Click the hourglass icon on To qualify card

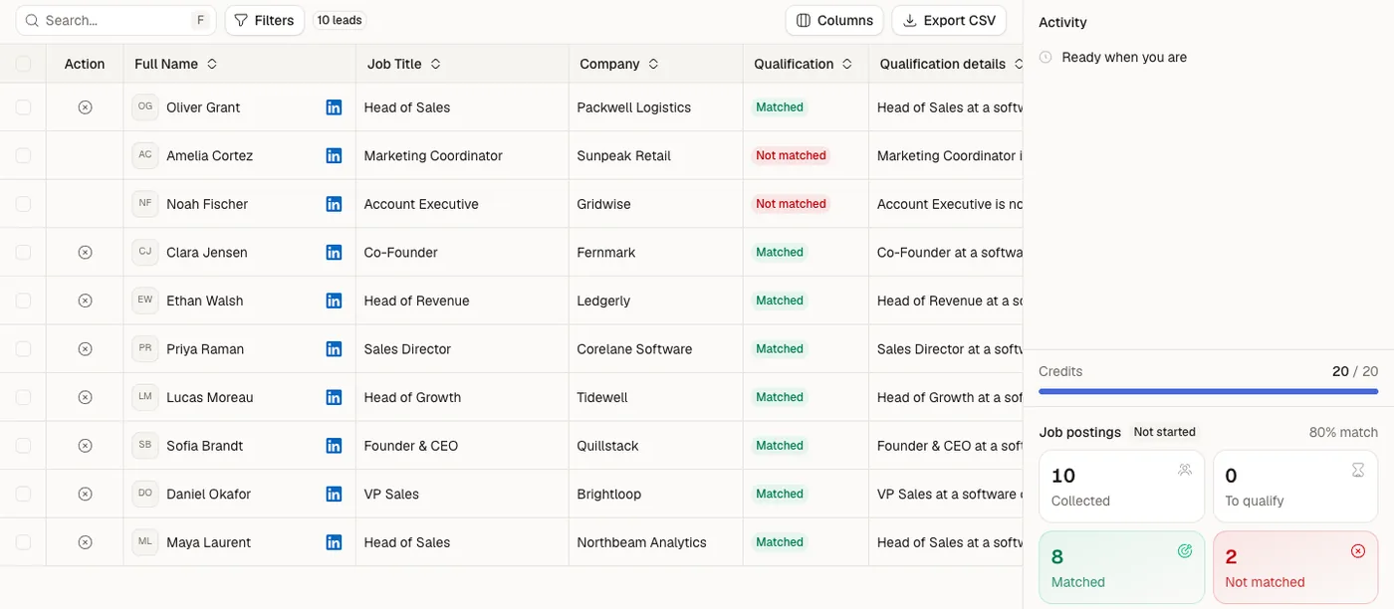tap(1358, 470)
